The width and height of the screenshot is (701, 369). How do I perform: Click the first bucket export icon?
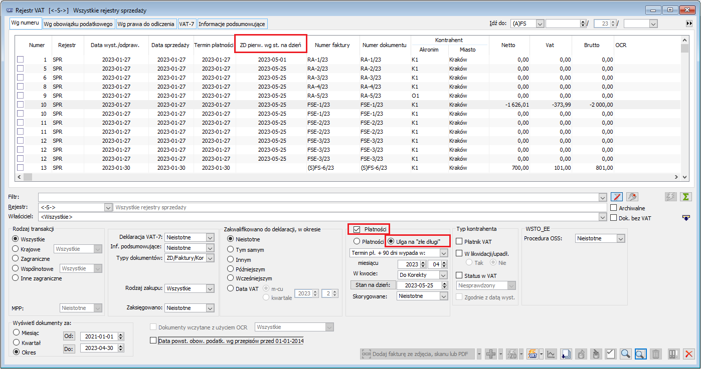coord(581,354)
